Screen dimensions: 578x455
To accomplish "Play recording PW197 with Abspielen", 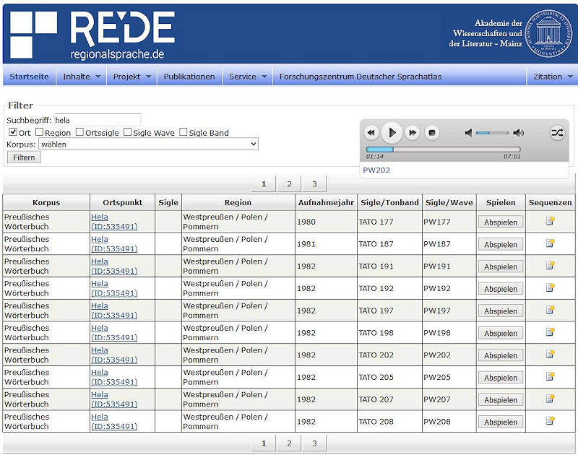I will point(501,311).
